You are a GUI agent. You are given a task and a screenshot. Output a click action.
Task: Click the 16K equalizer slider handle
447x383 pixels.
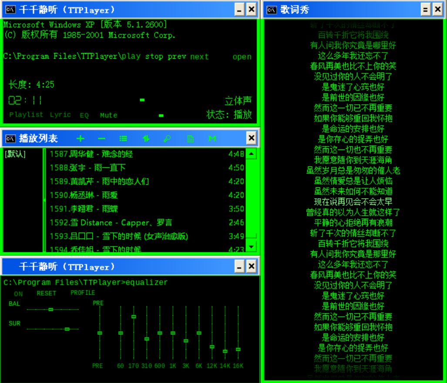[x=239, y=350]
